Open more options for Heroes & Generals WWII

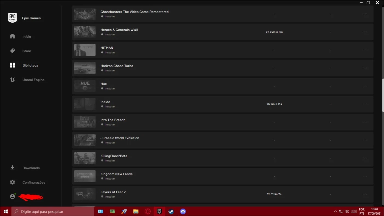pyautogui.click(x=365, y=32)
